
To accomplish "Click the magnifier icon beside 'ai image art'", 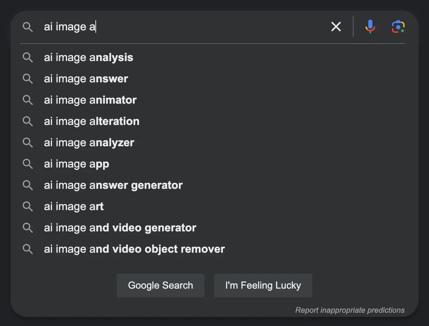I will click(x=28, y=207).
